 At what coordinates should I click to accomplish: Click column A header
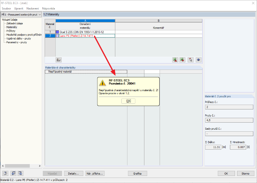coord(86,21)
